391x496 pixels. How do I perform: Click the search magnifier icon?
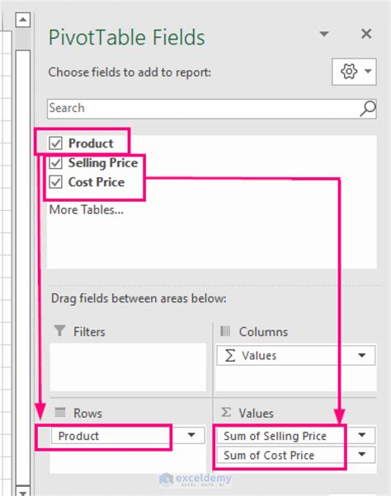(x=368, y=109)
